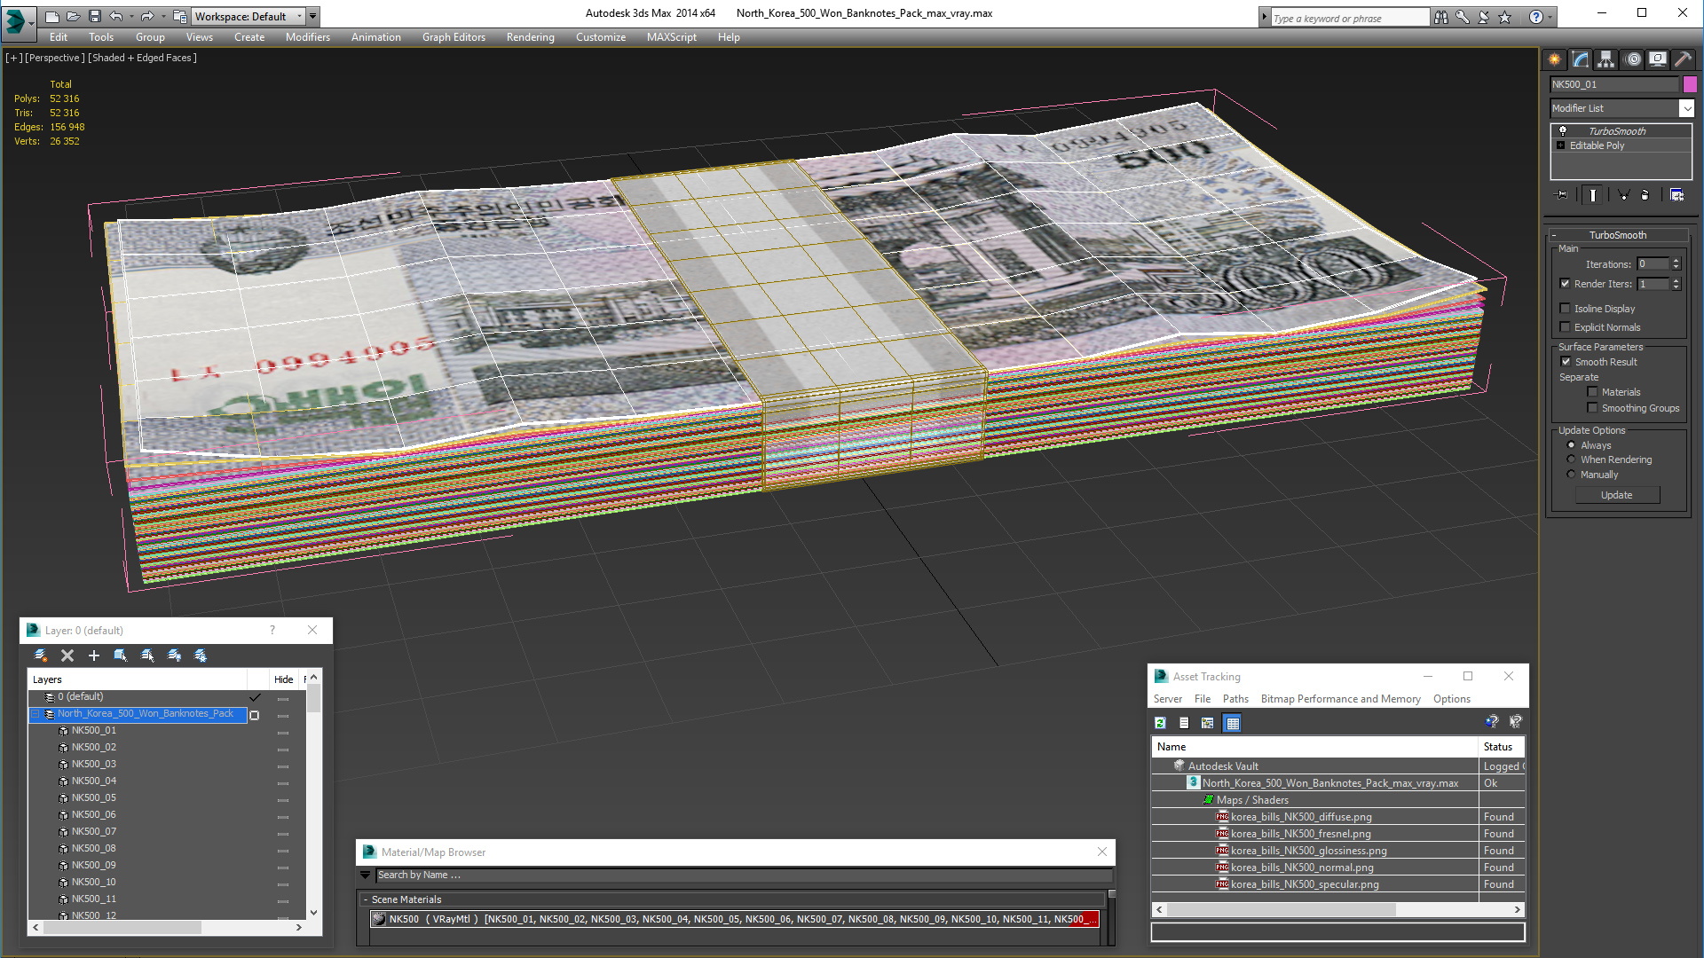
Task: Create new layer in Layer dialog
Action: pos(40,656)
